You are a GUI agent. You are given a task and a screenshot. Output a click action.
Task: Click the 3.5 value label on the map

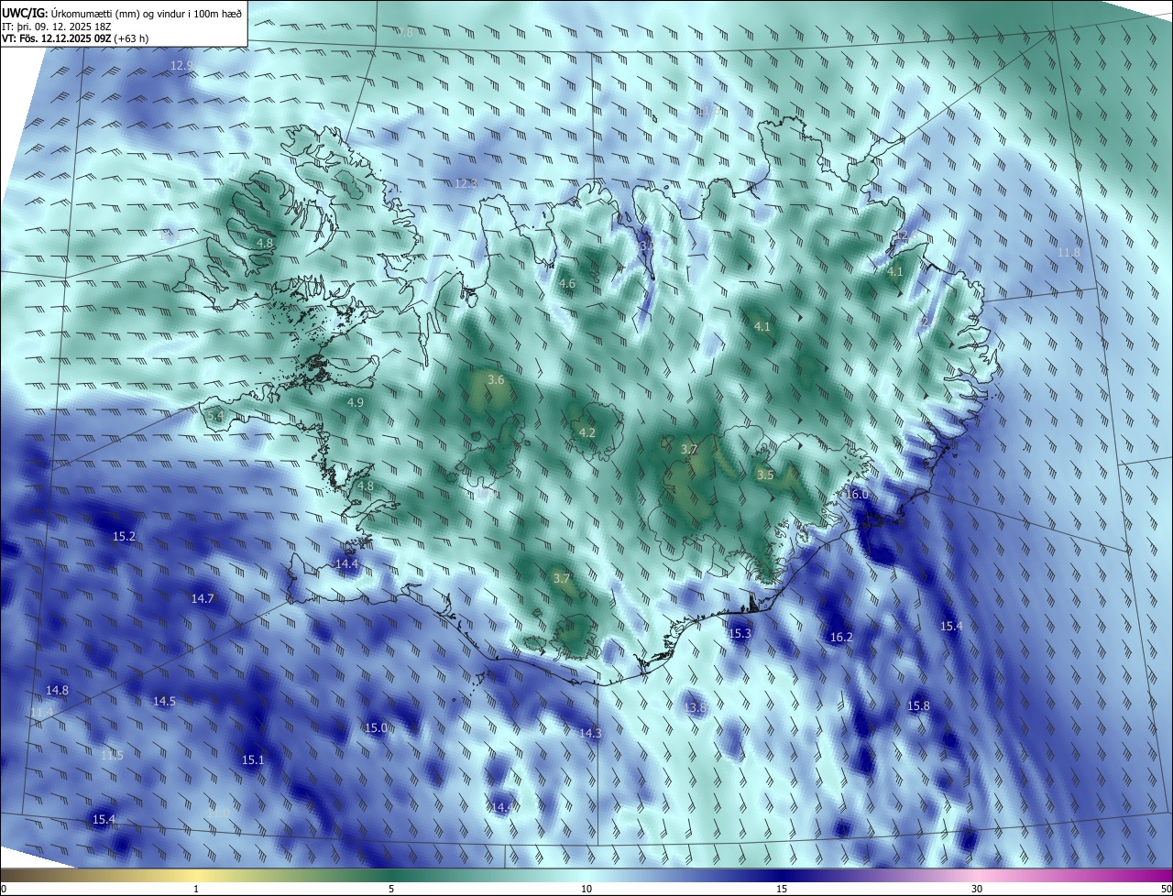coord(765,475)
